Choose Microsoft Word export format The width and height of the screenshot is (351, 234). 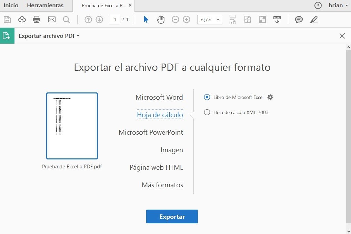pyautogui.click(x=159, y=97)
